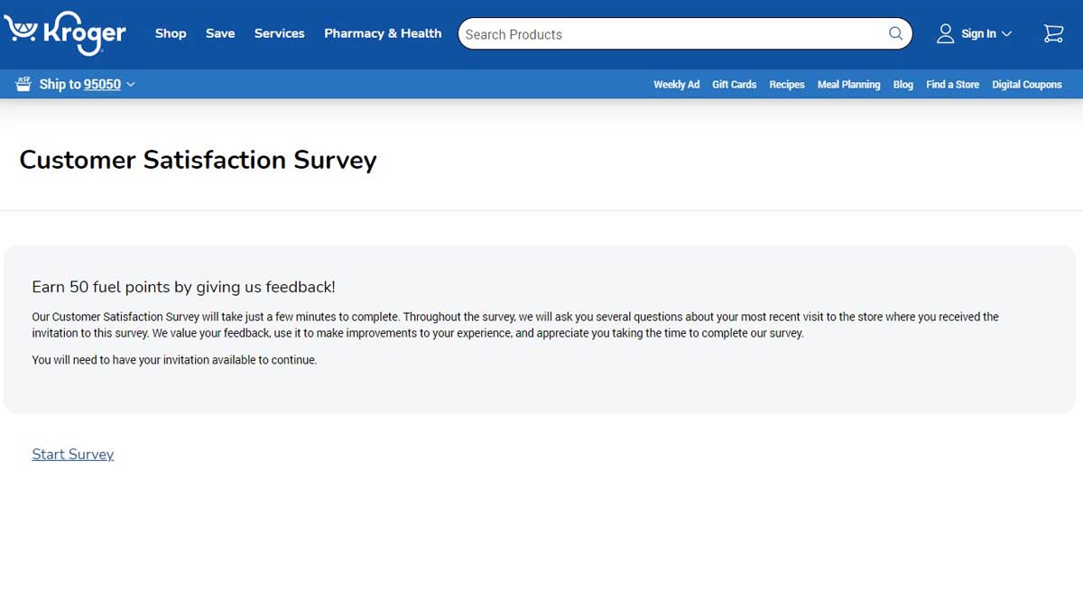1083x609 pixels.
Task: Expand the Sign In dropdown
Action: 1006,34
